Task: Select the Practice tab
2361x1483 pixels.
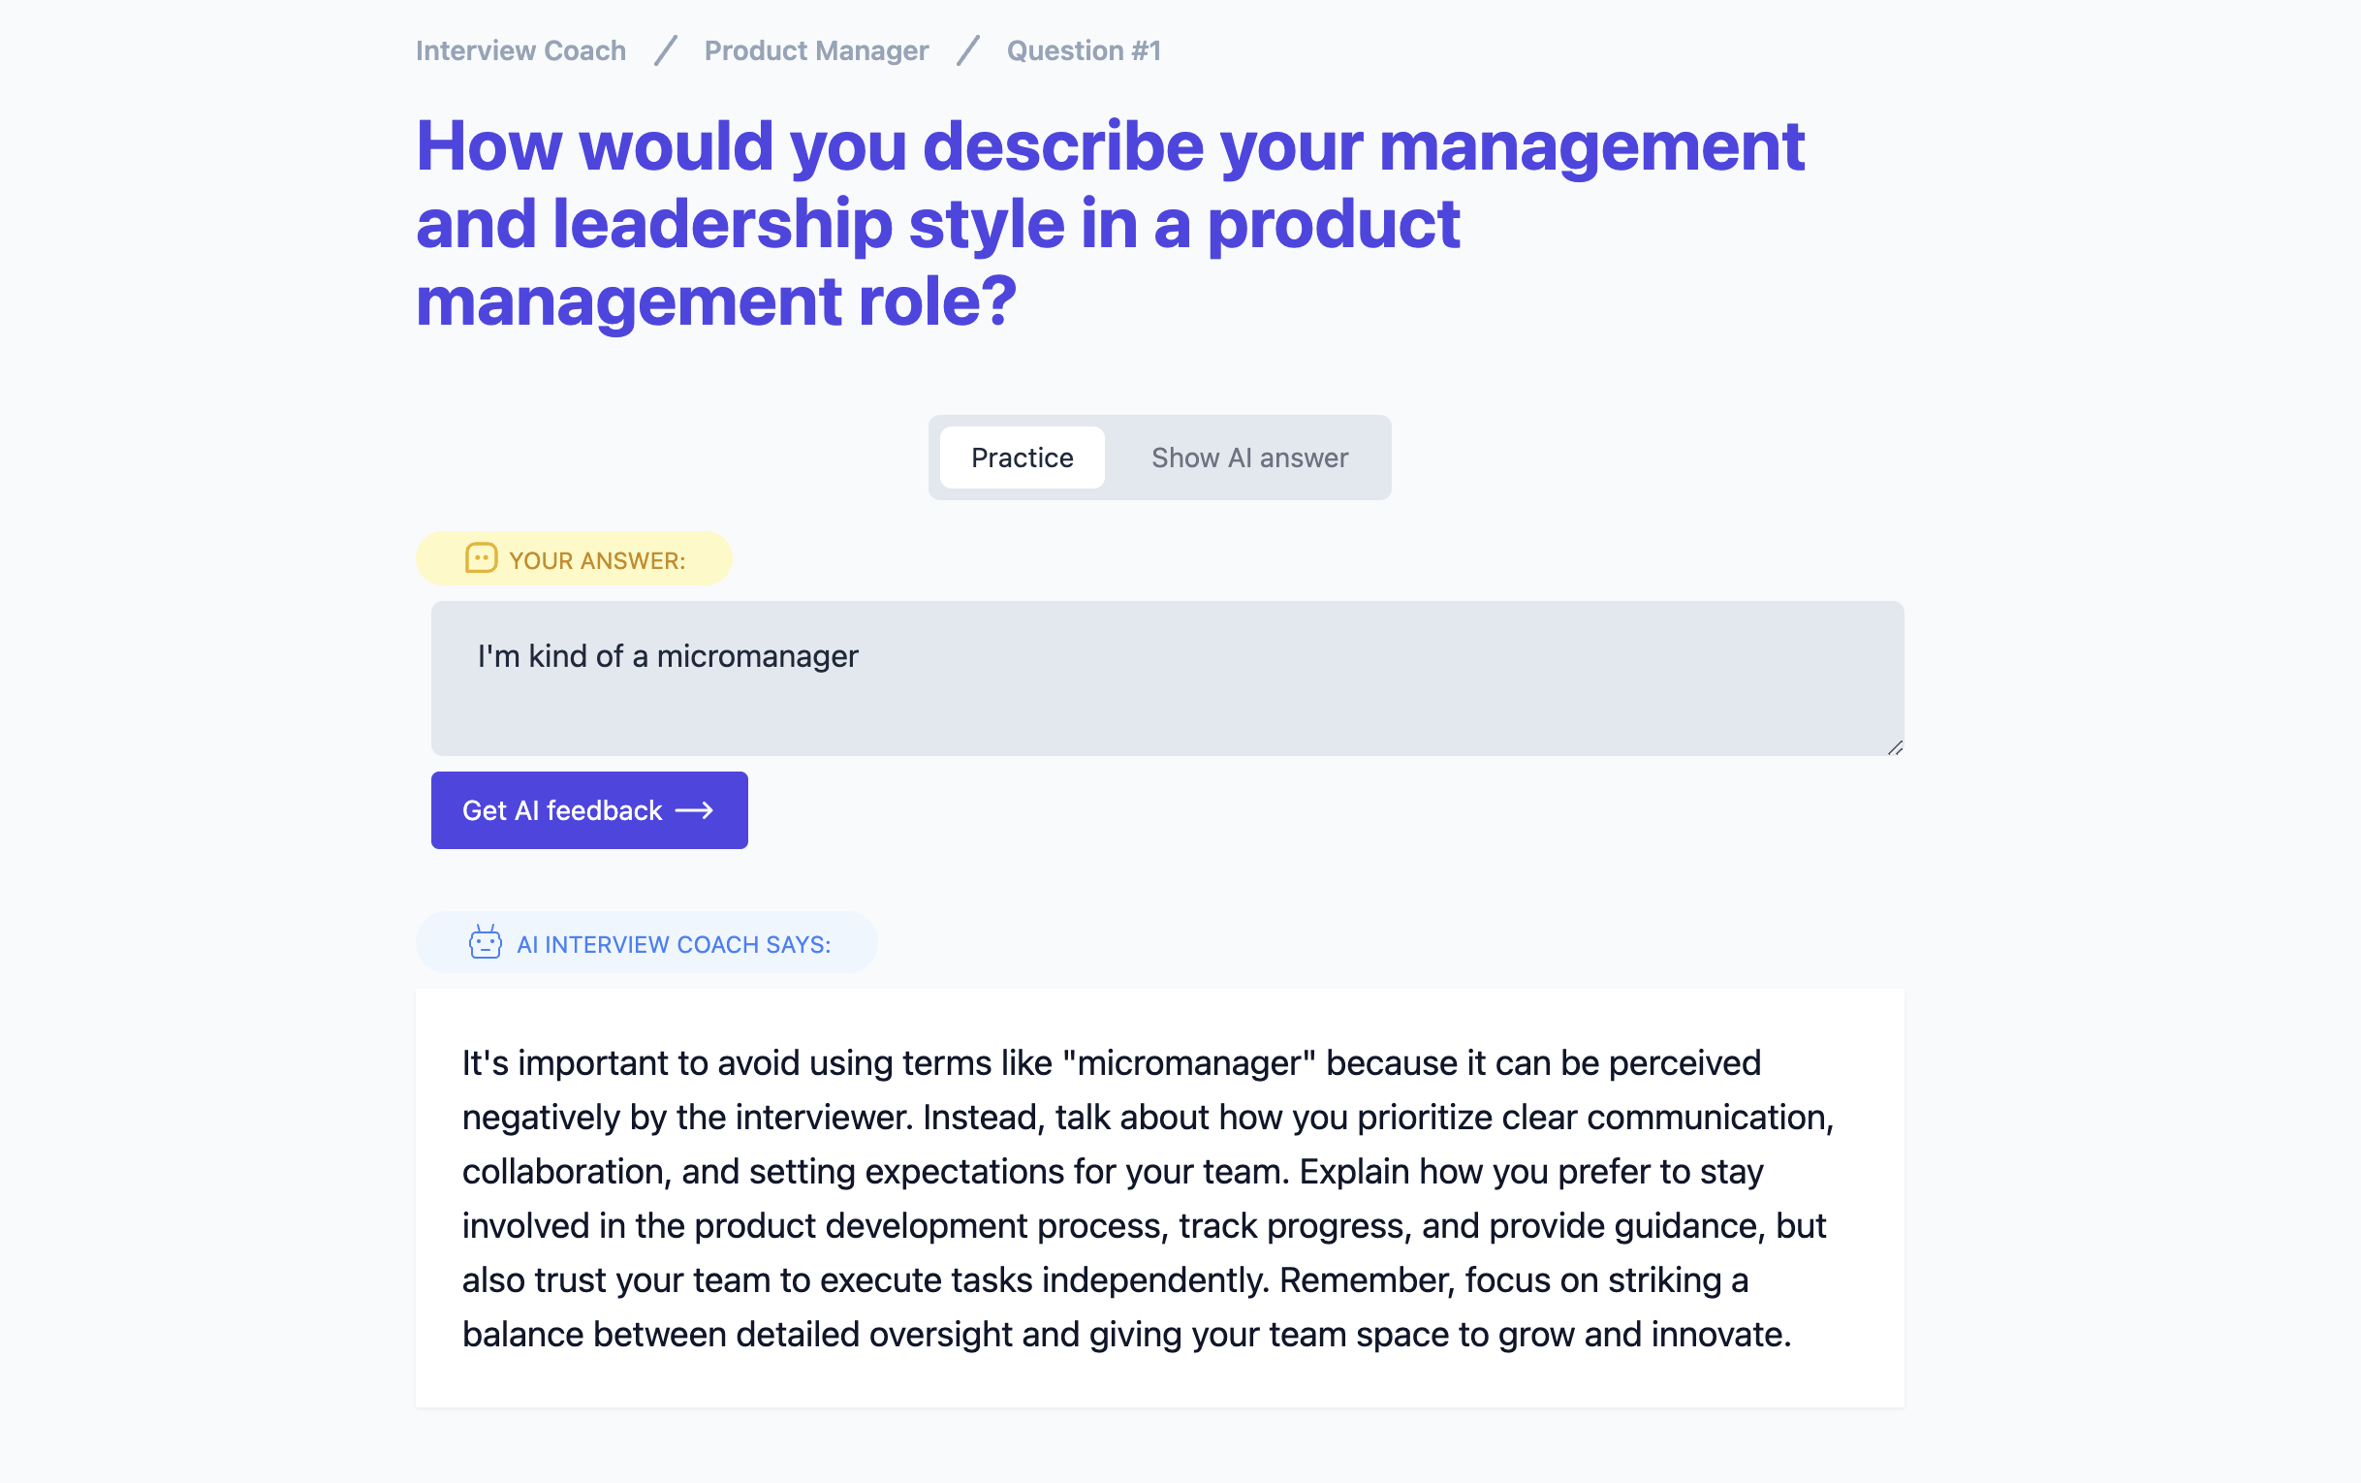Action: (1022, 458)
